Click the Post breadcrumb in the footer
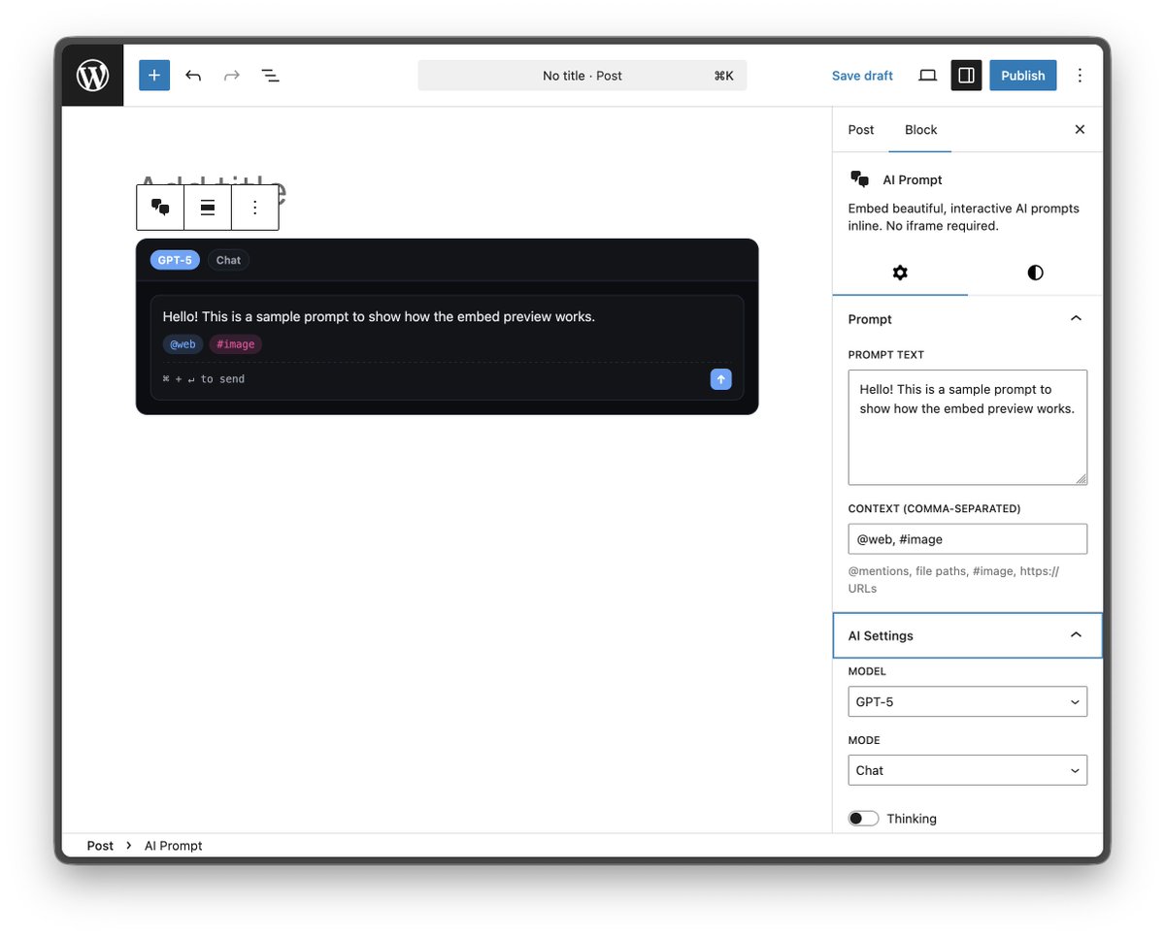 coord(100,846)
